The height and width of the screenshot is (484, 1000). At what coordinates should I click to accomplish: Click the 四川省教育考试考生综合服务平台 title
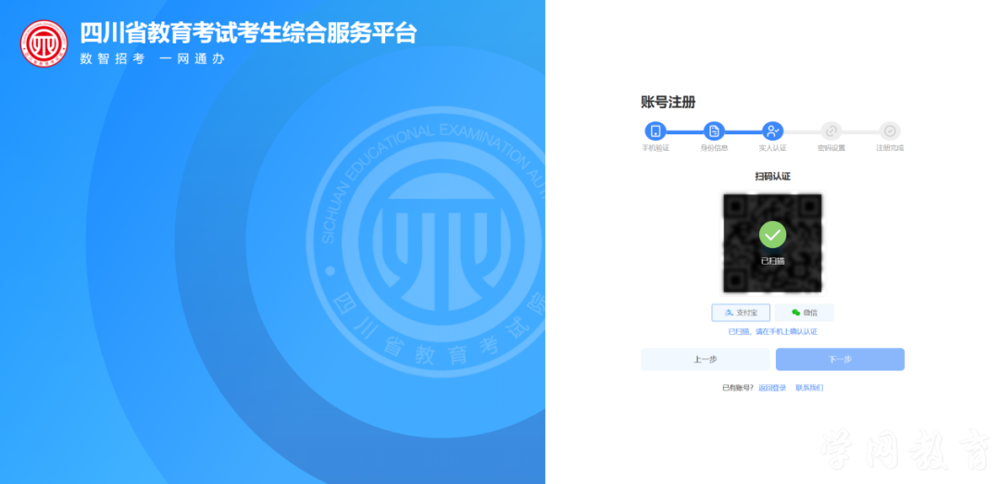click(248, 33)
